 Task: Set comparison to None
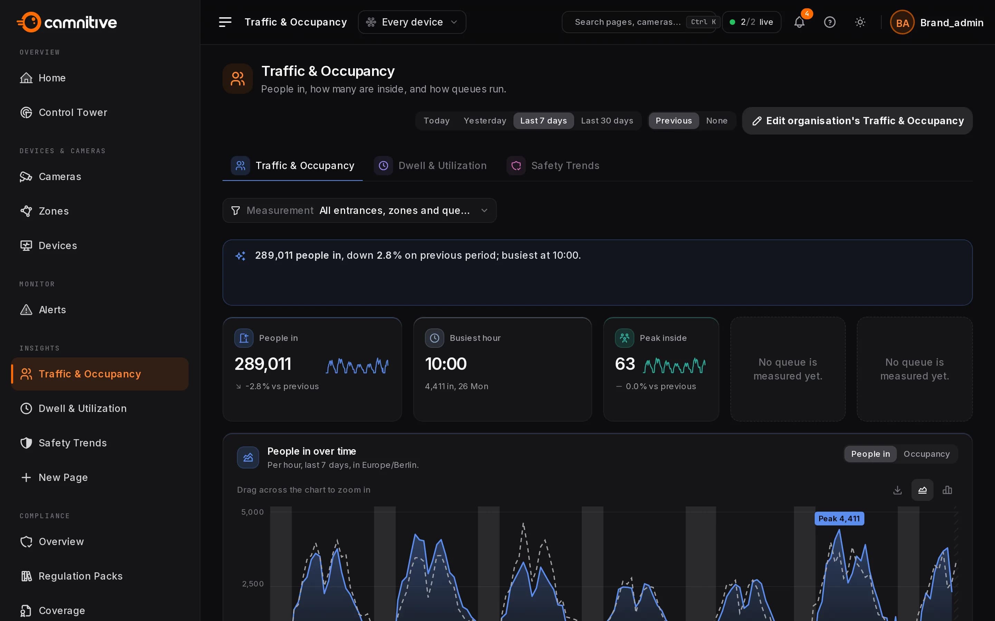click(717, 121)
